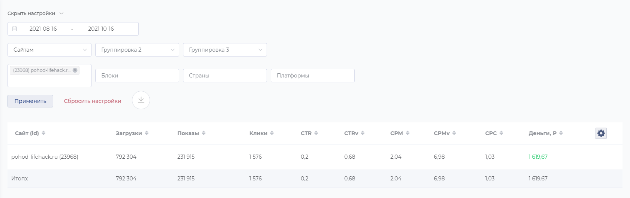630x198 pixels.
Task: Click the Сбросить настройки link
Action: (x=93, y=101)
